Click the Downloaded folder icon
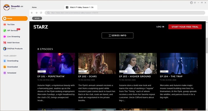Viewport: 208px width, 111px height. [5, 67]
